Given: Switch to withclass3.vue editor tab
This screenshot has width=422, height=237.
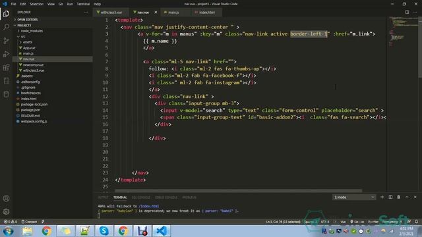Looking at the screenshot, I should click(x=111, y=13).
